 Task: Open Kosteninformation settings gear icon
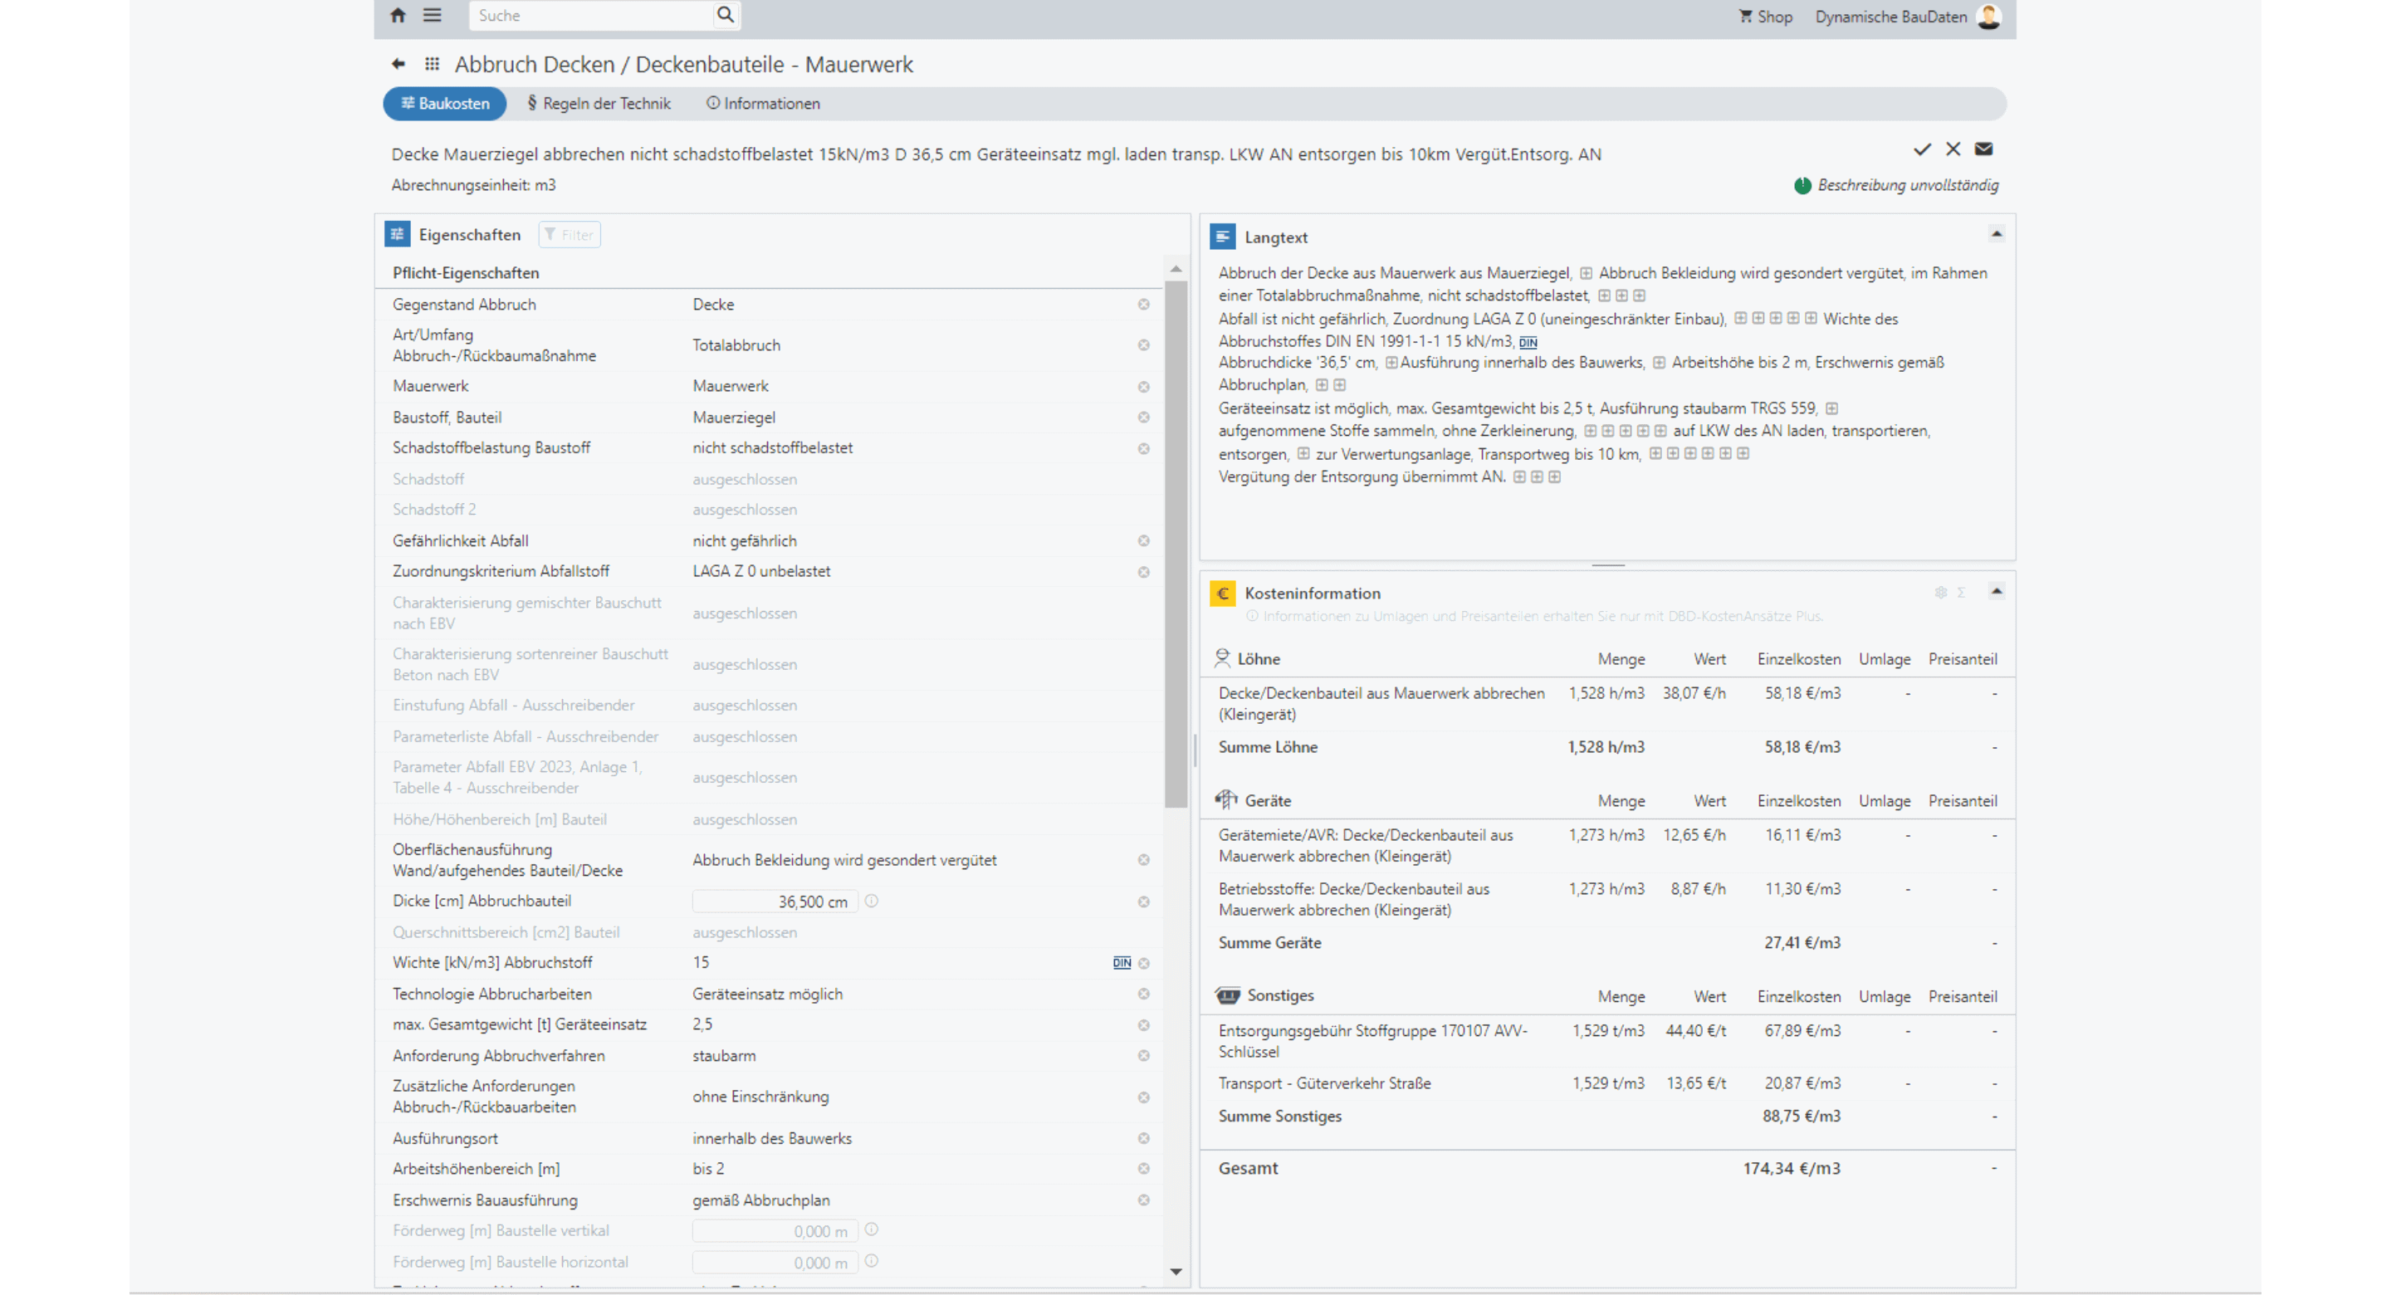(x=1940, y=594)
